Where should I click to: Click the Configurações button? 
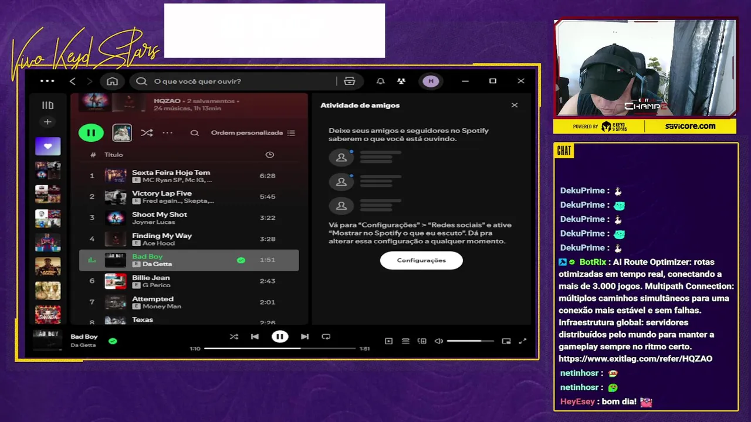click(x=421, y=260)
